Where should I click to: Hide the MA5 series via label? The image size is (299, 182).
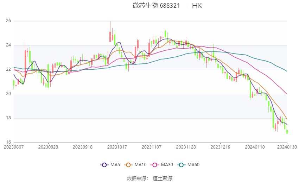pos(115,165)
